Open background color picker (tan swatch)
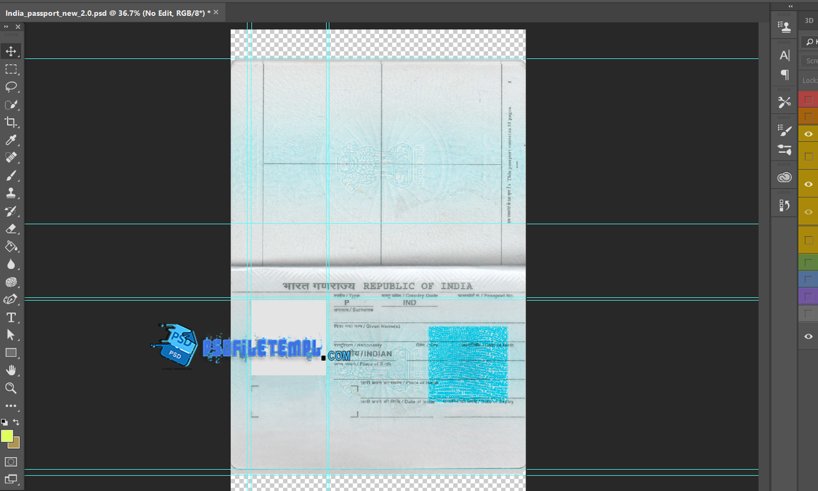818x491 pixels. [16, 444]
